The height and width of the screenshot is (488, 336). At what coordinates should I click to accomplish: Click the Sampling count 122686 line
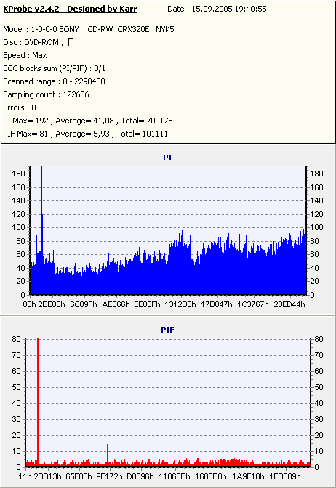(46, 94)
